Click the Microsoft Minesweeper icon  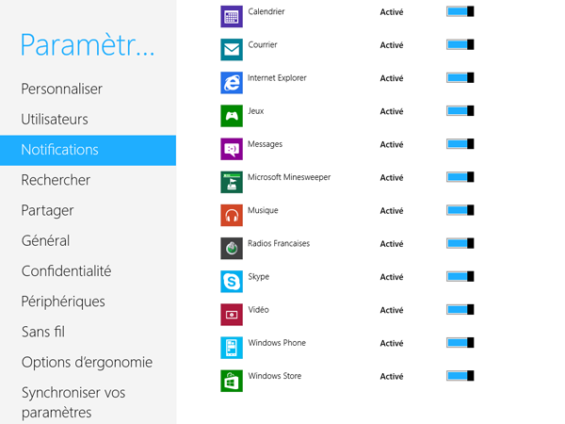(x=232, y=182)
